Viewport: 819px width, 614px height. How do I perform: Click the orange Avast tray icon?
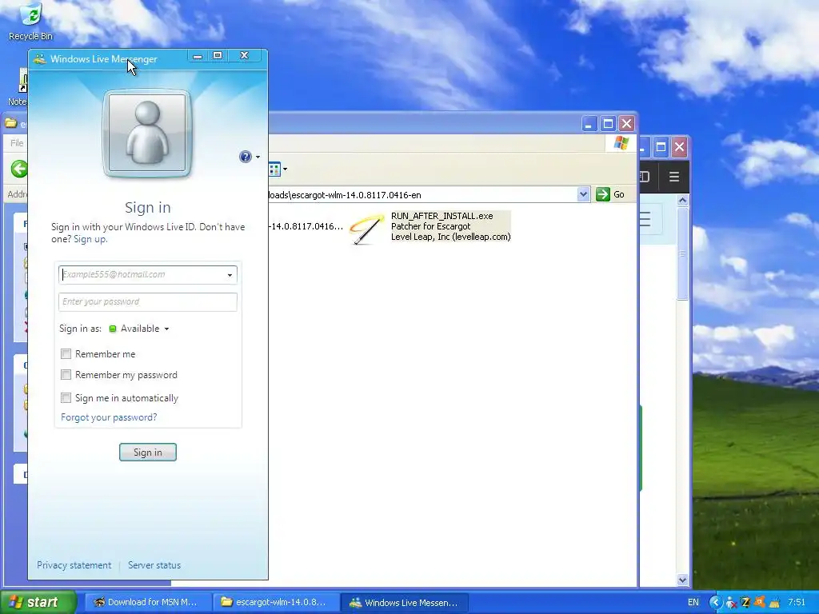[760, 602]
